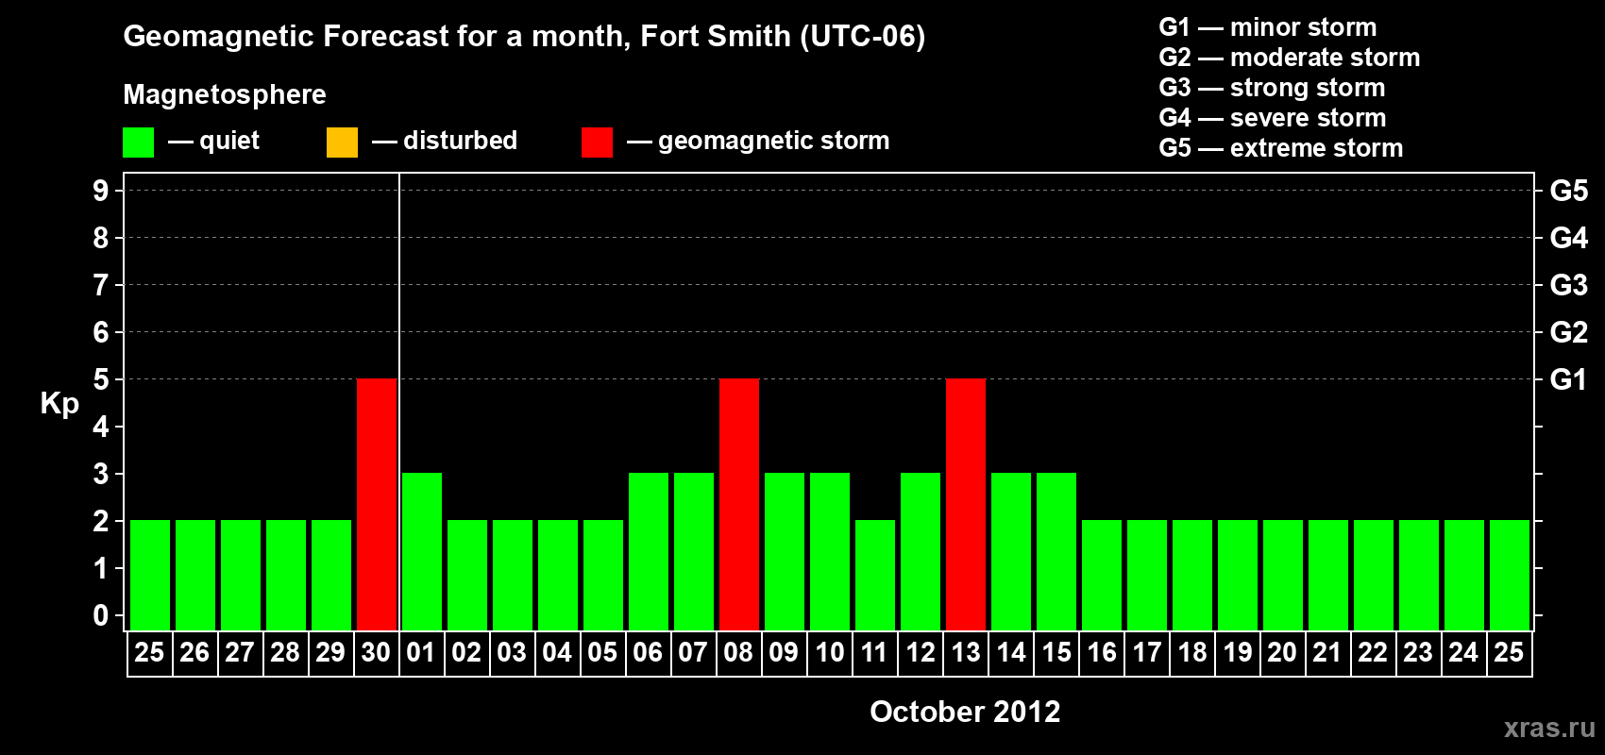The width and height of the screenshot is (1605, 755).
Task: Click the green quiet legend swatch
Action: [138, 143]
